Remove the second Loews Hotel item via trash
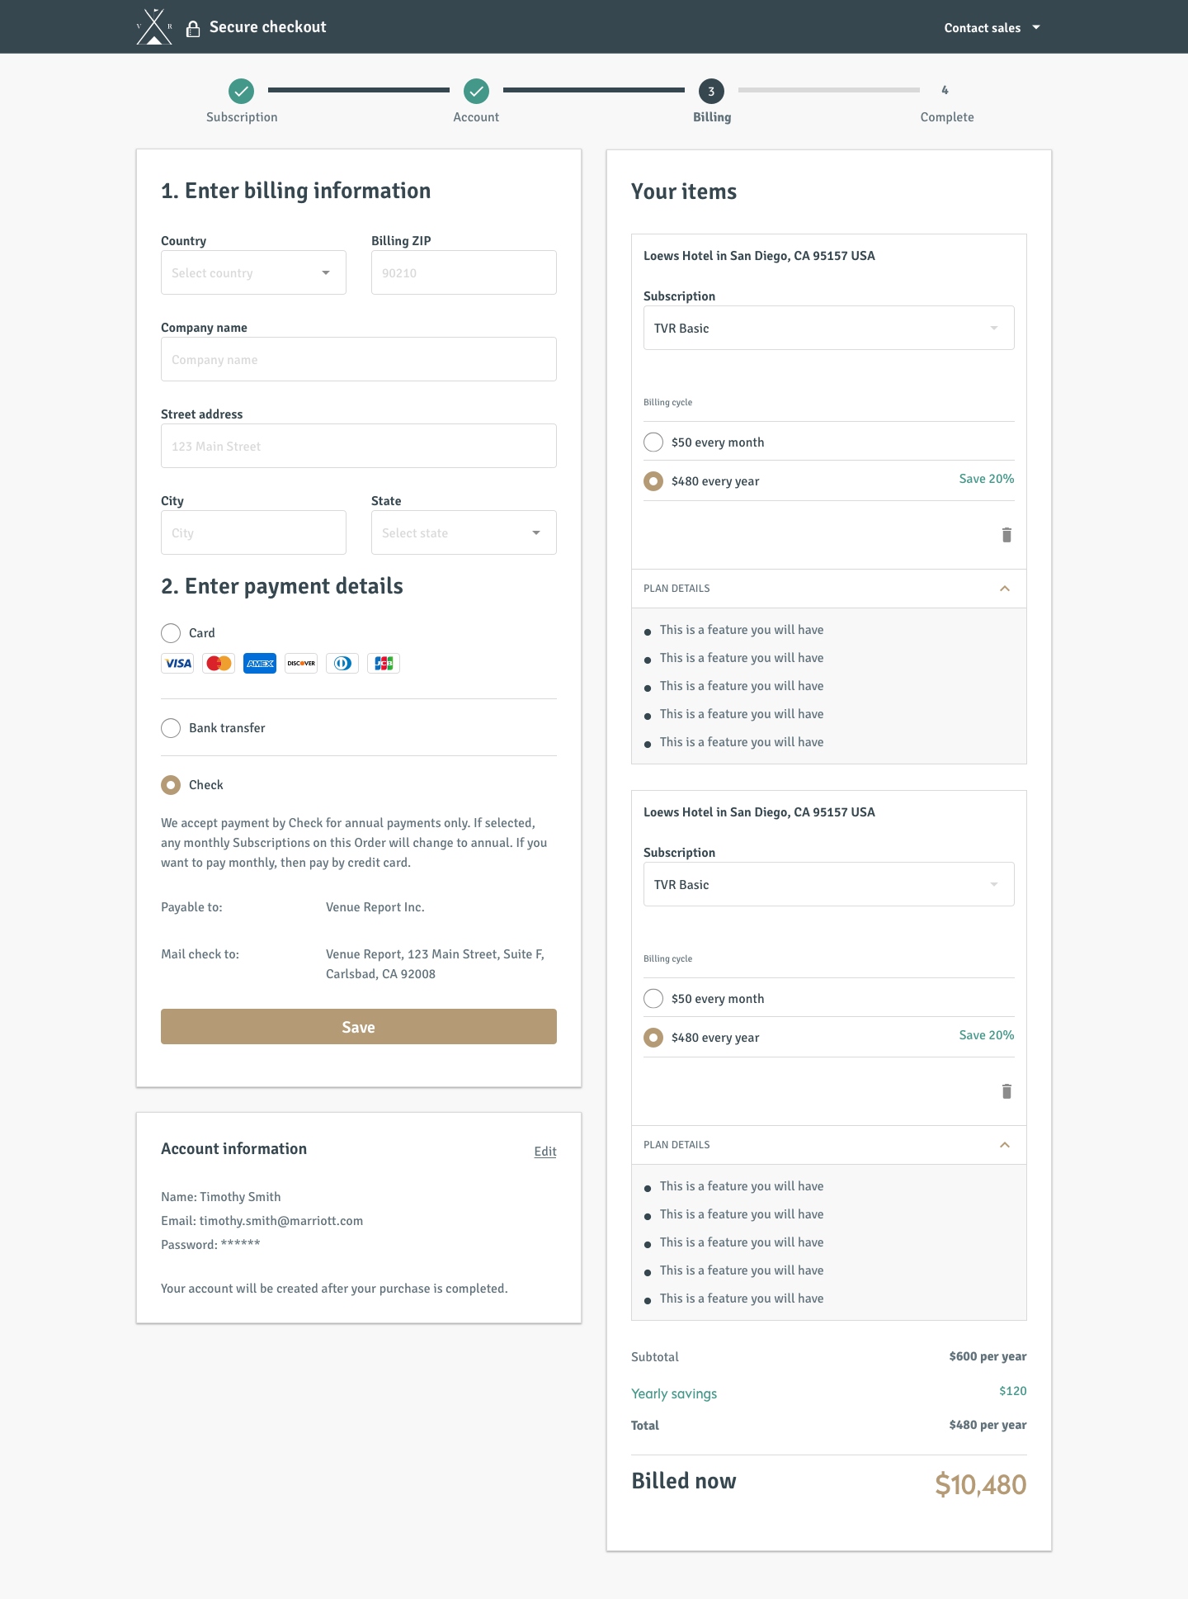 click(x=1006, y=1091)
